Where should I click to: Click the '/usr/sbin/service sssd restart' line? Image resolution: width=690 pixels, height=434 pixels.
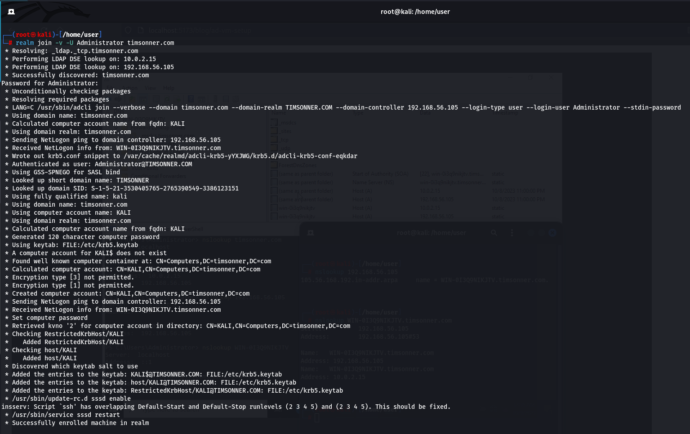pos(62,415)
